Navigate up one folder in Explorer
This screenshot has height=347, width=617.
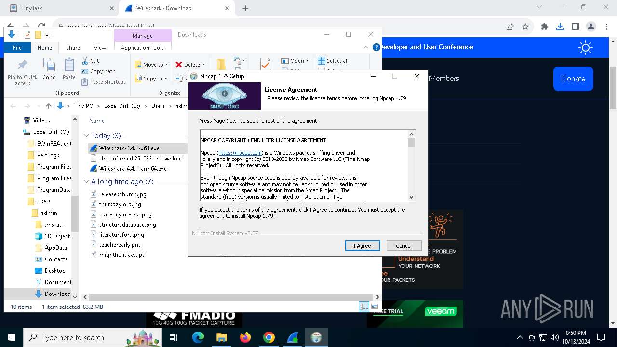48,106
